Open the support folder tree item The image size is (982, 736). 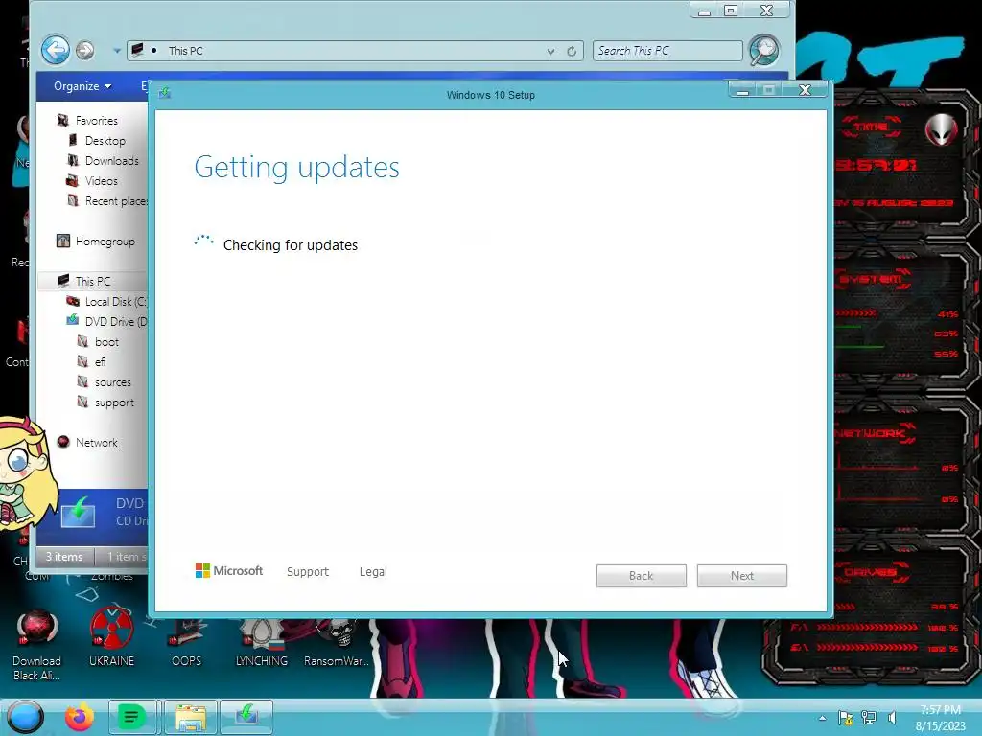click(x=115, y=402)
